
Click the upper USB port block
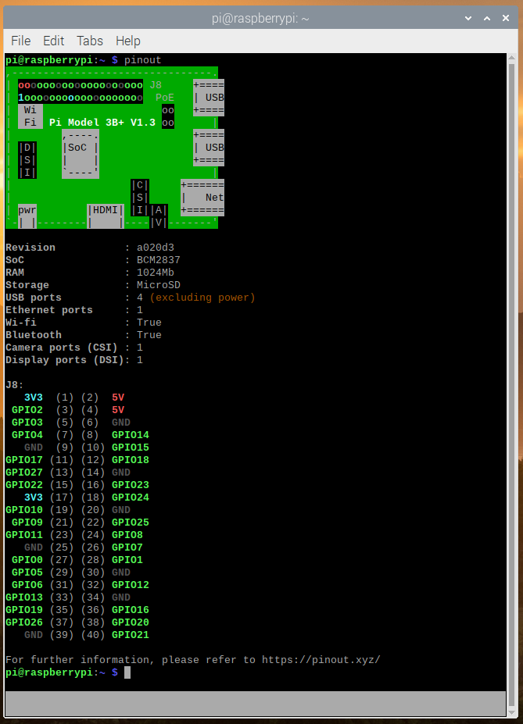coord(209,98)
